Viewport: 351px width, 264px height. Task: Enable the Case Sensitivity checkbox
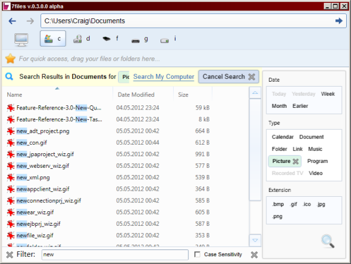tap(197, 254)
